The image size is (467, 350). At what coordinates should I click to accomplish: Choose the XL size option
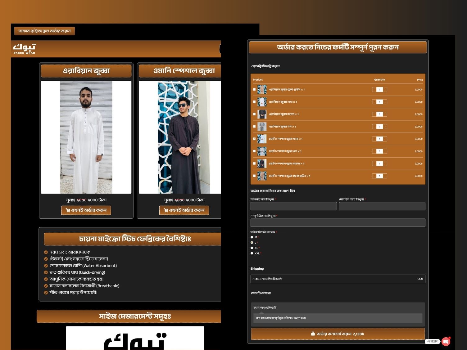pyautogui.click(x=252, y=248)
